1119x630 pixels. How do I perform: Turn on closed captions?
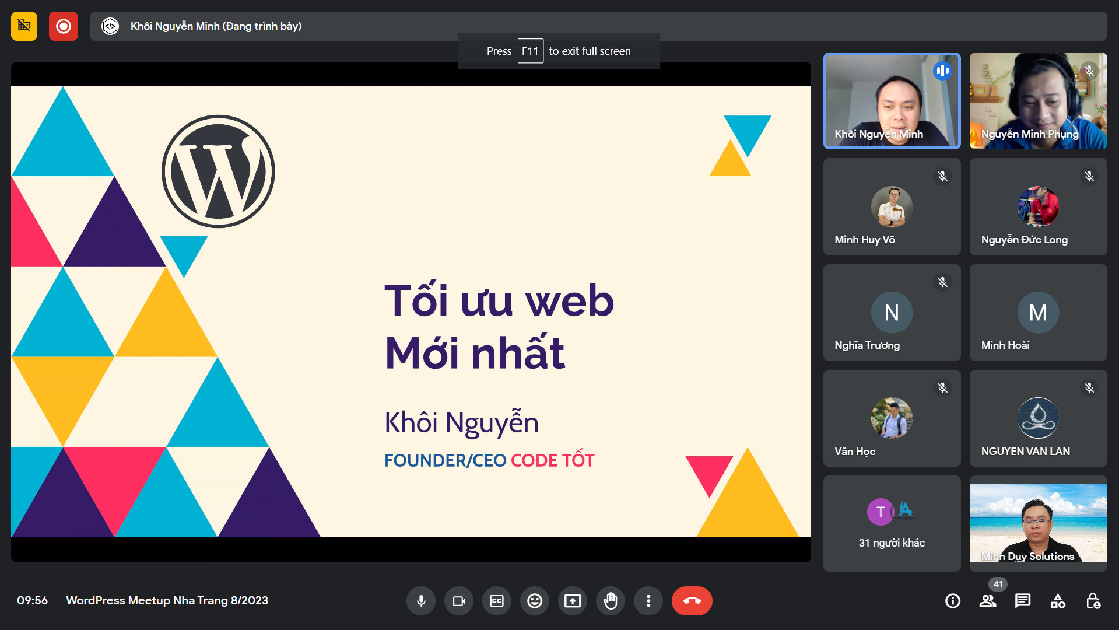pos(497,601)
